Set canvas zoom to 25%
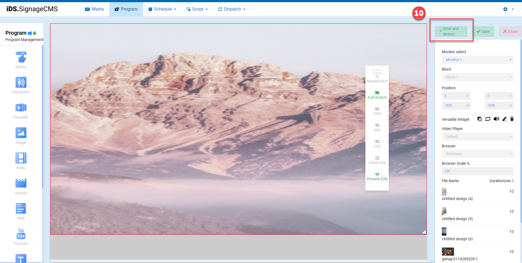 pos(377,144)
